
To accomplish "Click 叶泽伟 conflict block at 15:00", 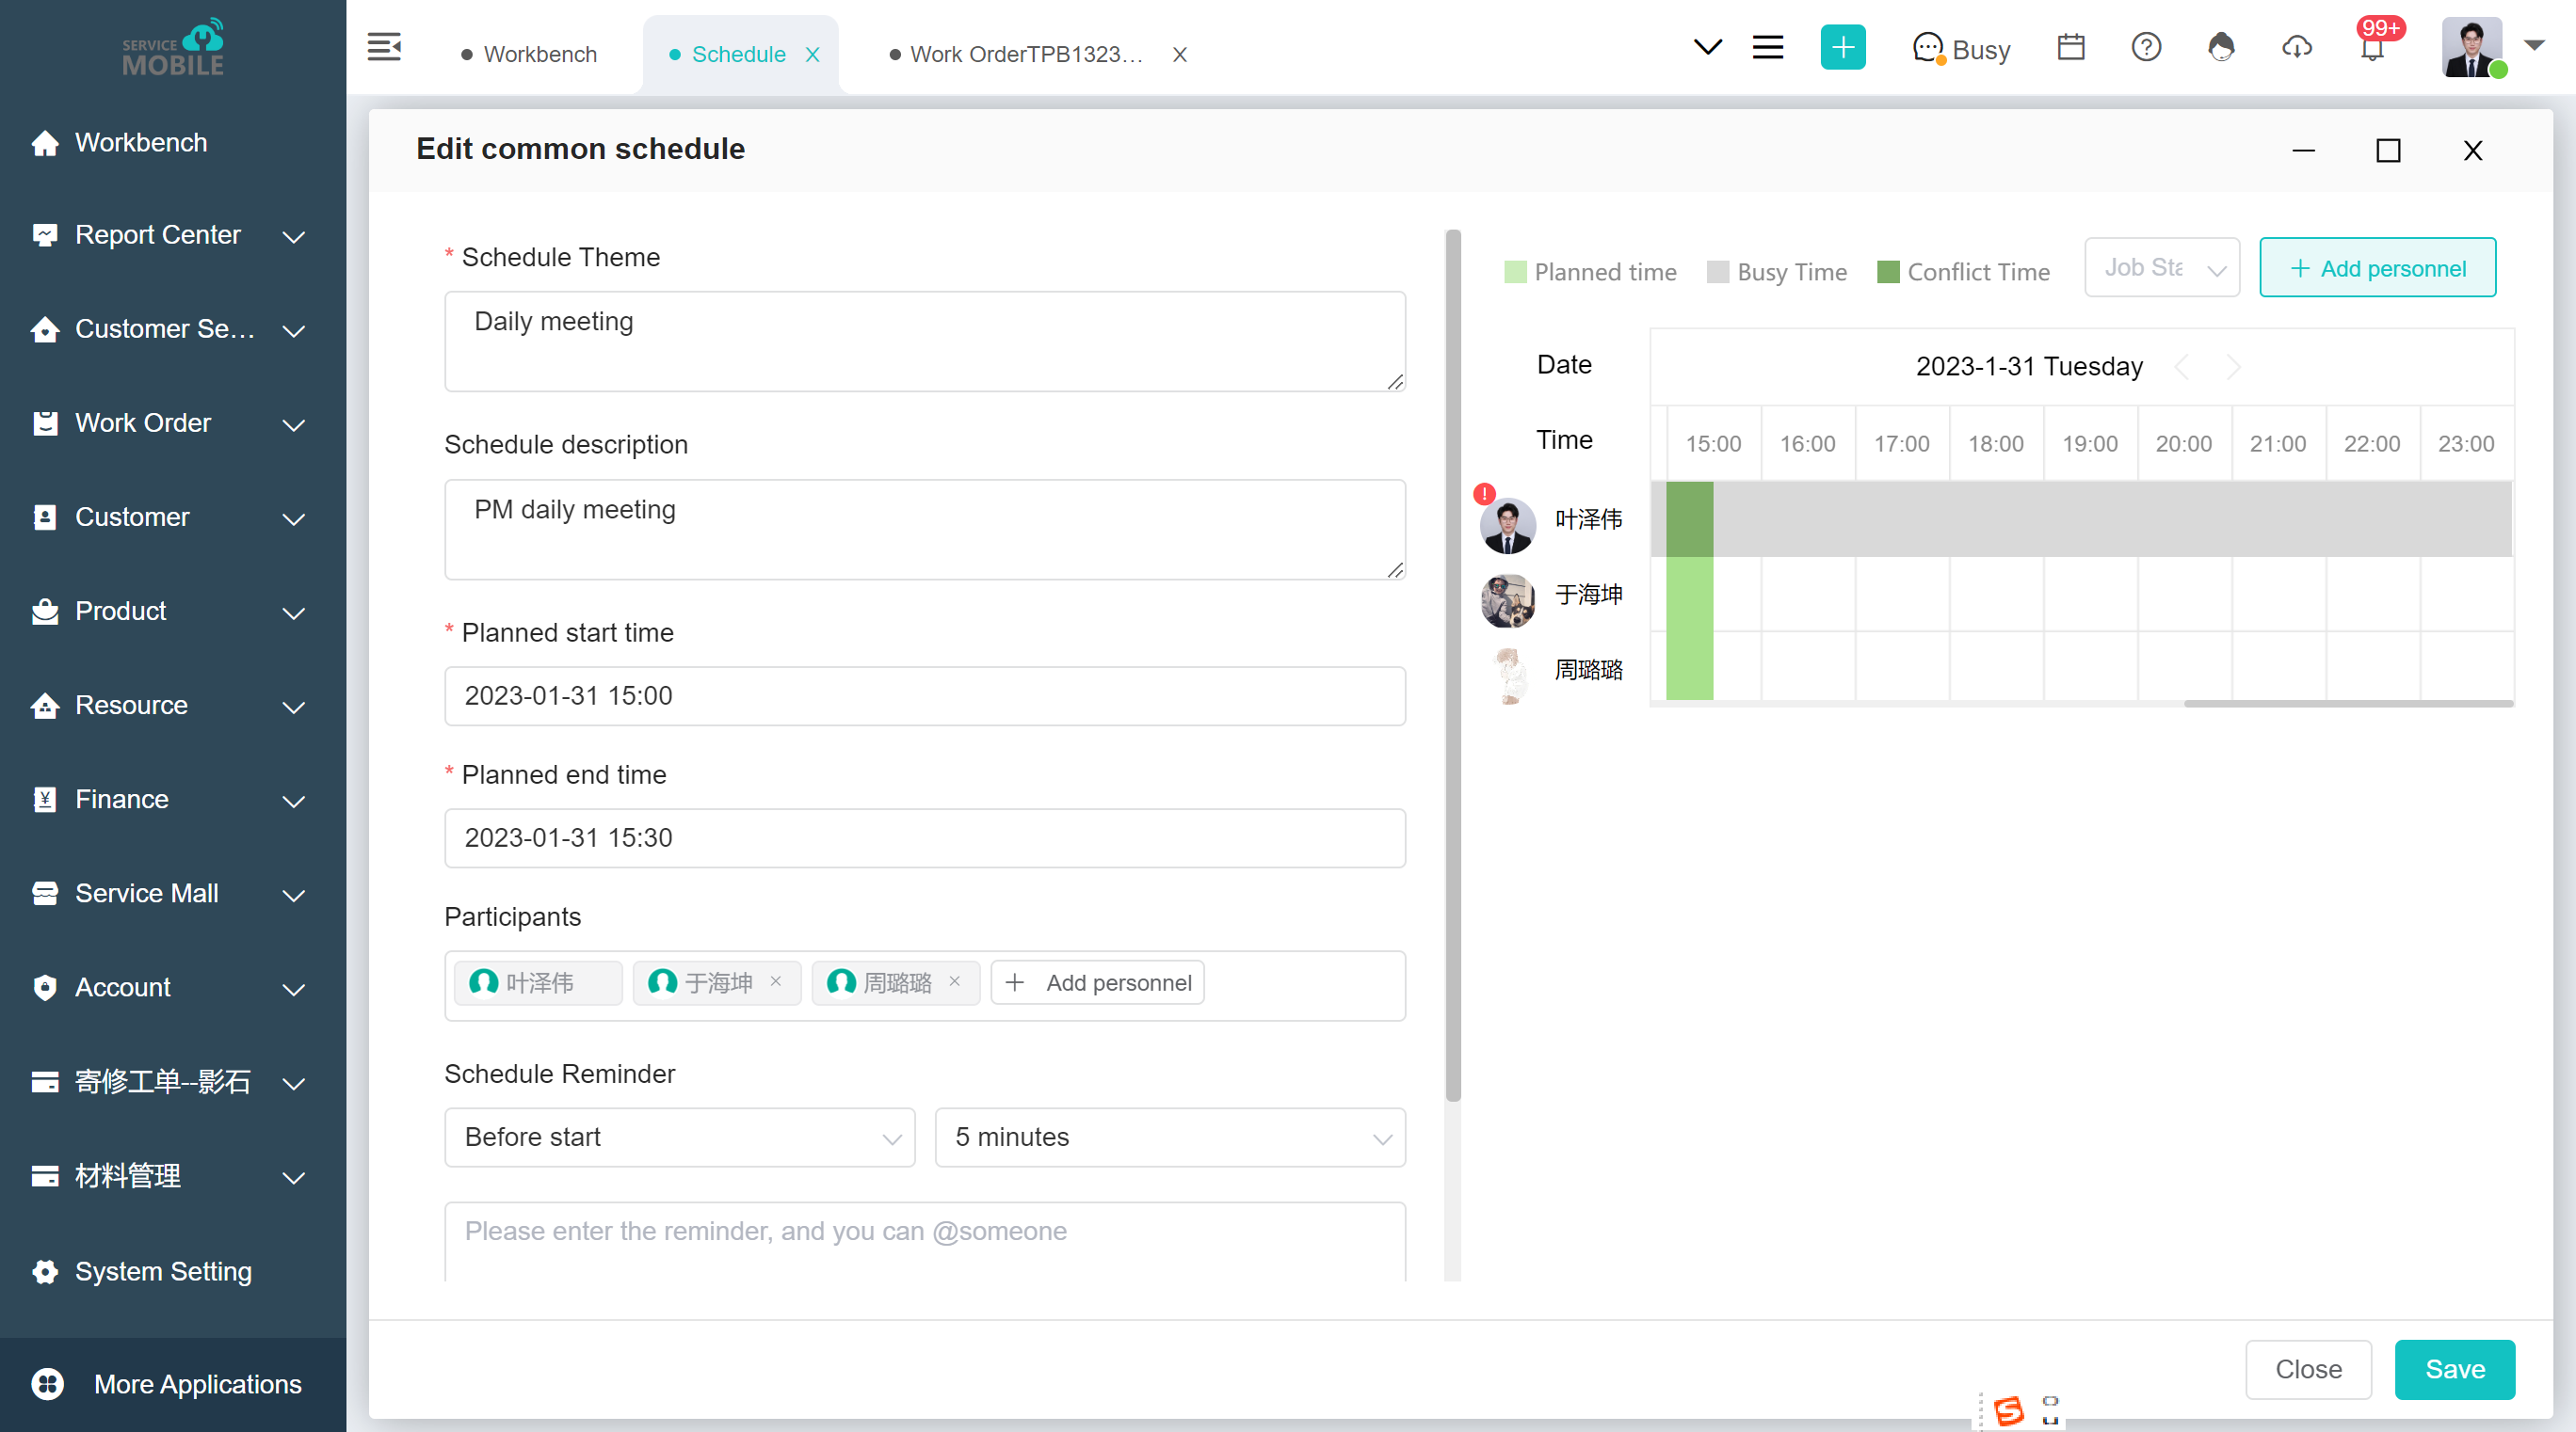I will 1689,518.
